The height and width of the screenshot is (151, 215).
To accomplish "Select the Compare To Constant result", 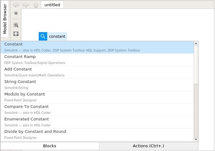I will (97, 109).
